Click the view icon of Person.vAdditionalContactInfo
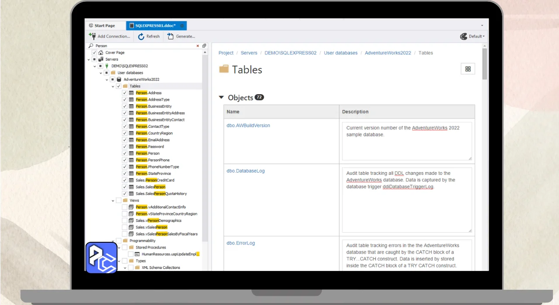Screen dimensions: 559x305 (x=131, y=207)
